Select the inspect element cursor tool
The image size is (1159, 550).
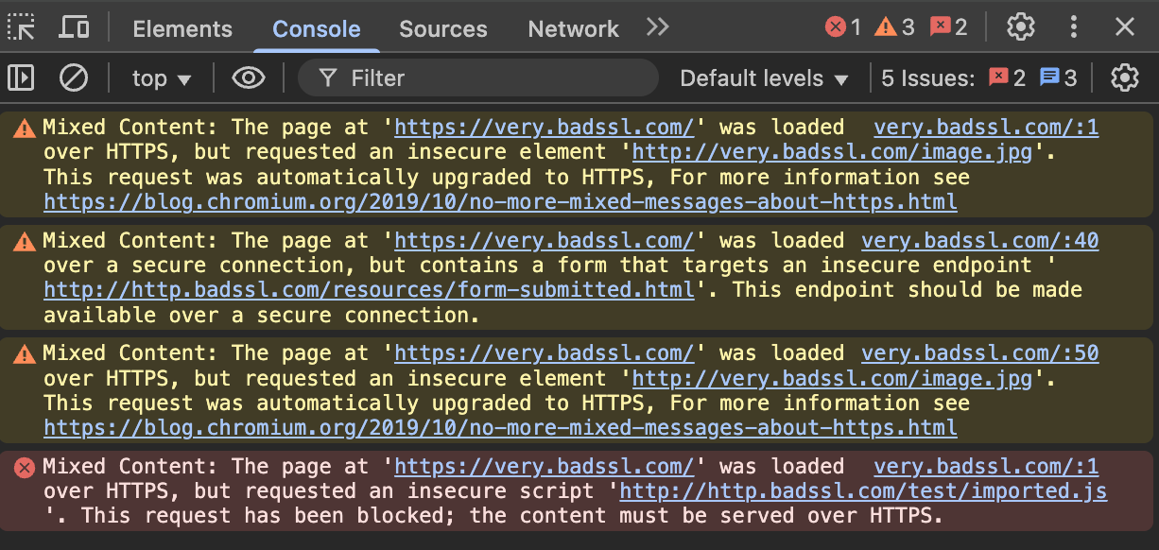coord(21,26)
